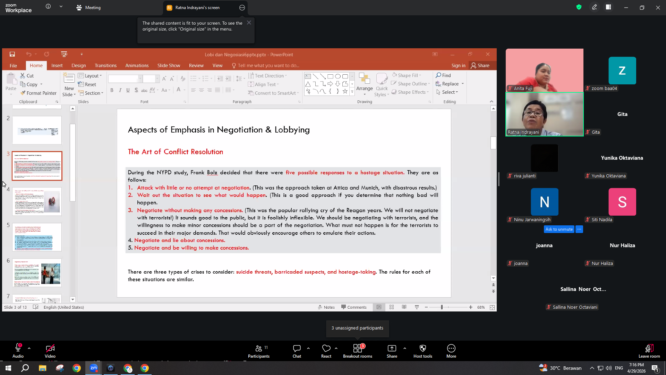Start Slide Show from status bar icon
Image resolution: width=666 pixels, height=375 pixels.
417,307
